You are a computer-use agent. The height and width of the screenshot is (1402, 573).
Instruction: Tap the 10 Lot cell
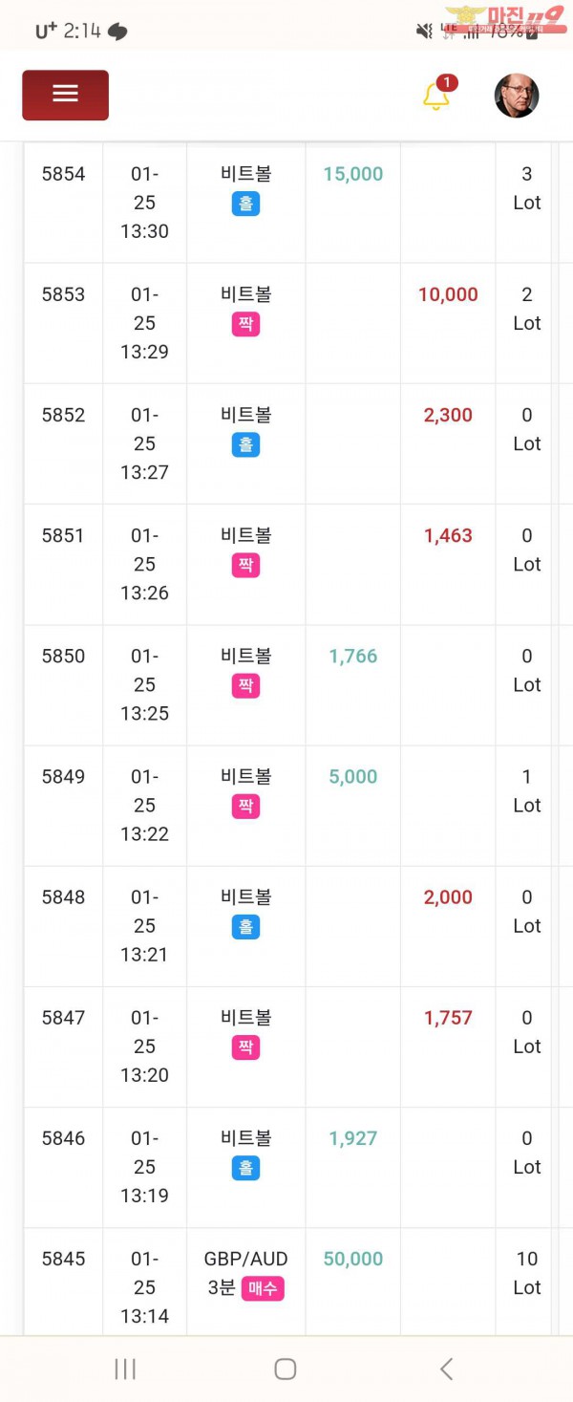tap(526, 1273)
